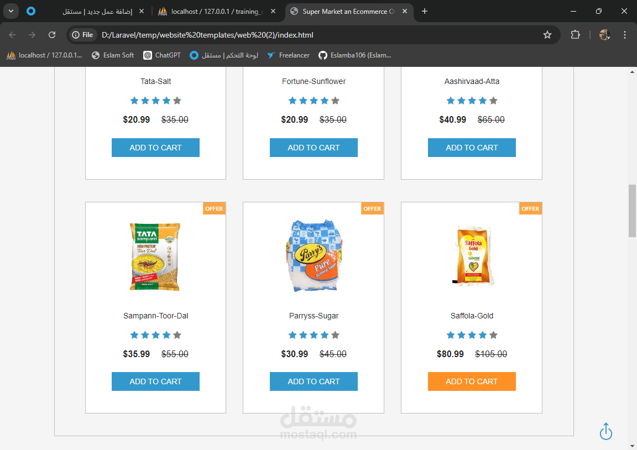Bookmark this page with the star icon
This screenshot has width=637, height=450.
(x=547, y=35)
